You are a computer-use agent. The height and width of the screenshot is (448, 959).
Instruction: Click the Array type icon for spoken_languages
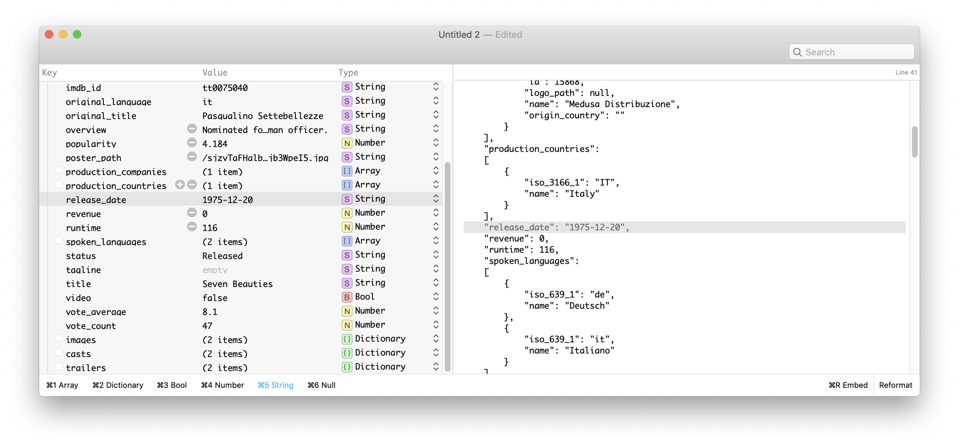tap(347, 241)
